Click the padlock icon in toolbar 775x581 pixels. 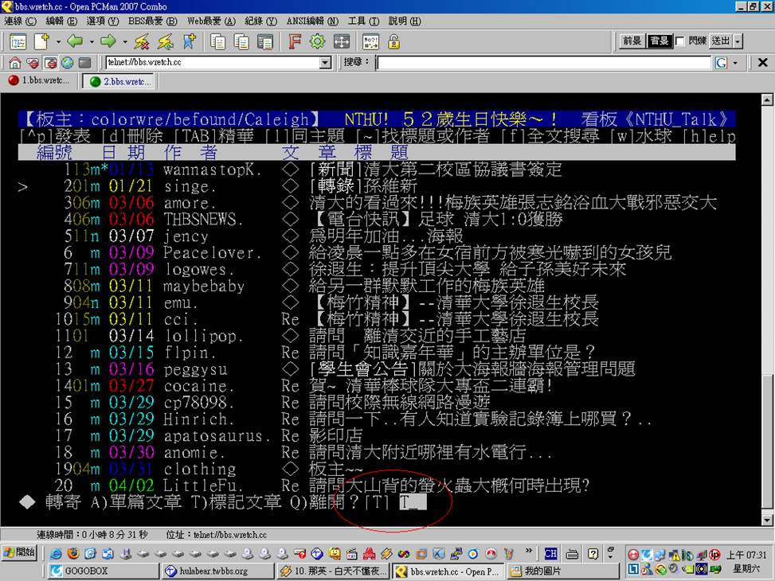(x=393, y=41)
